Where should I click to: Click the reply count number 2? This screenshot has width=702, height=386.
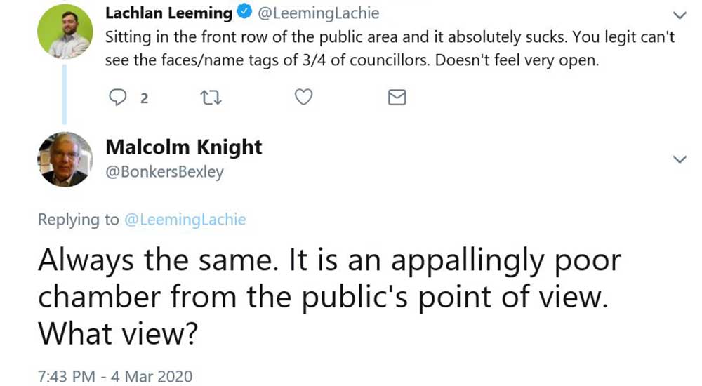144,98
